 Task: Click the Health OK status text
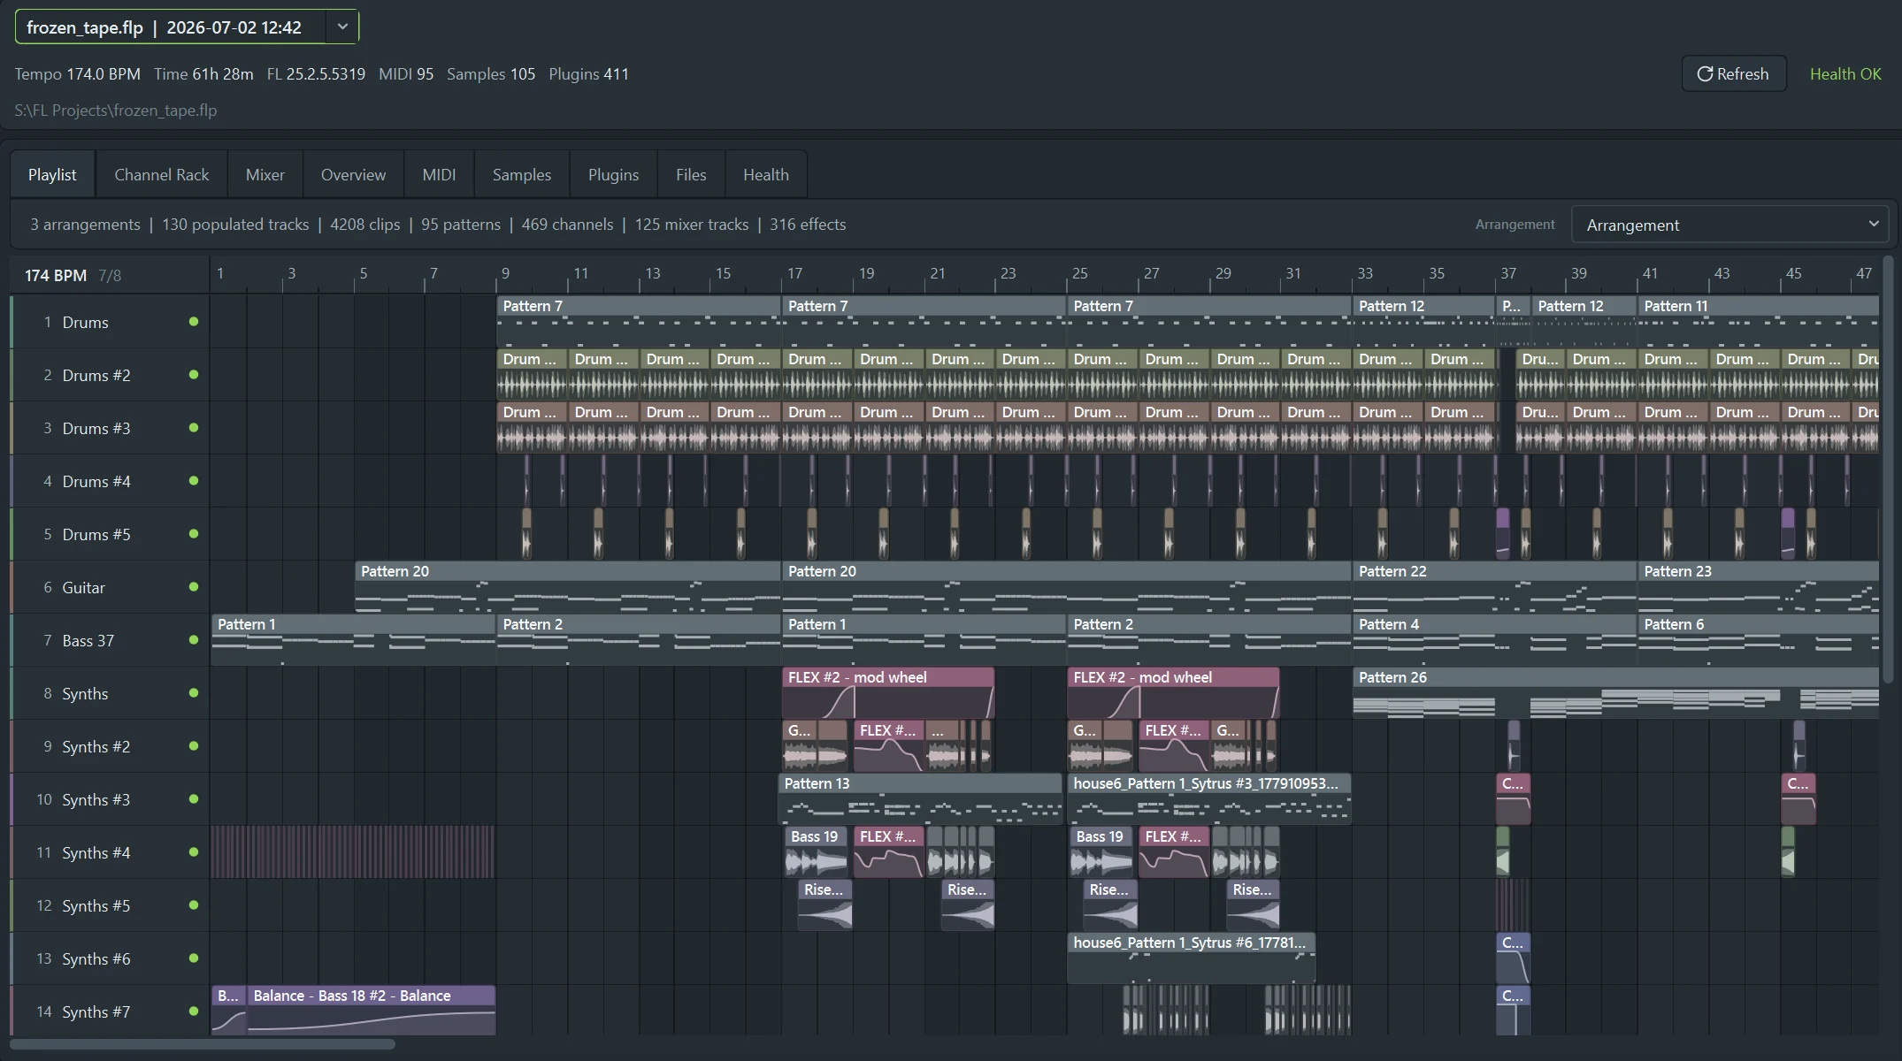[1845, 74]
